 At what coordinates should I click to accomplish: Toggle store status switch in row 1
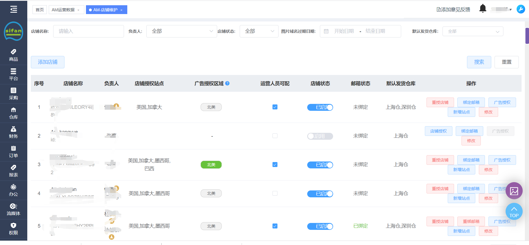[x=320, y=107]
